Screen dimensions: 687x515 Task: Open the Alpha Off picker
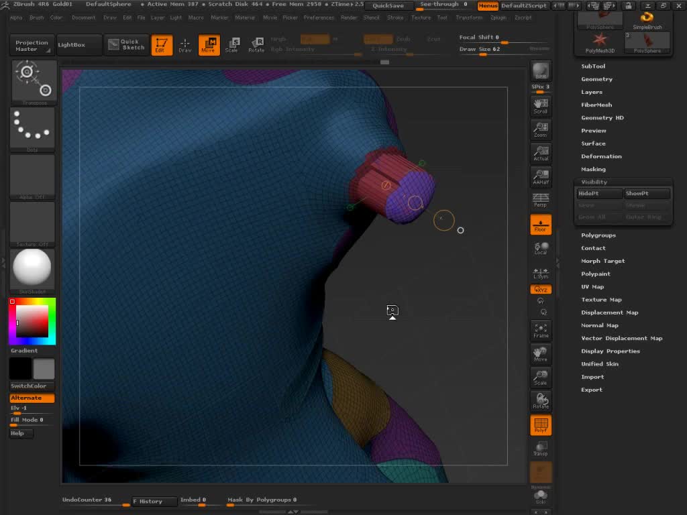(x=33, y=177)
